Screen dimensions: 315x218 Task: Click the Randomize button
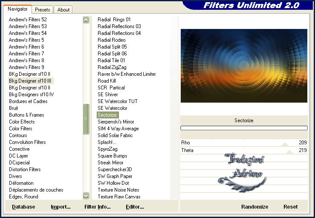pos(255,207)
